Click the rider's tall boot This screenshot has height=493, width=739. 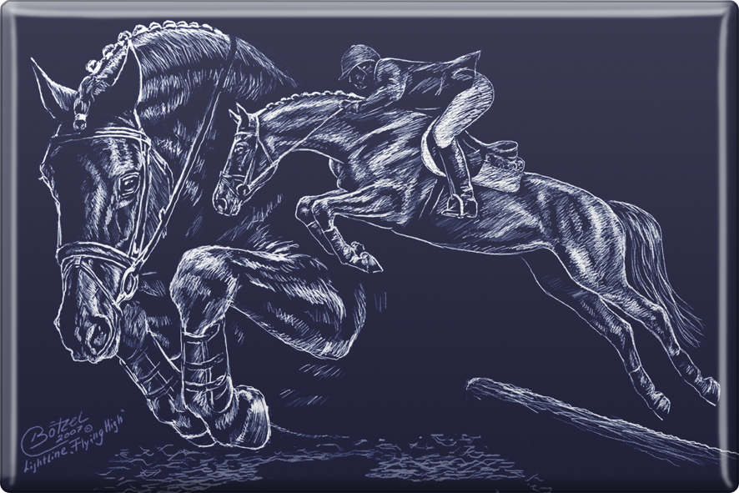point(456,174)
